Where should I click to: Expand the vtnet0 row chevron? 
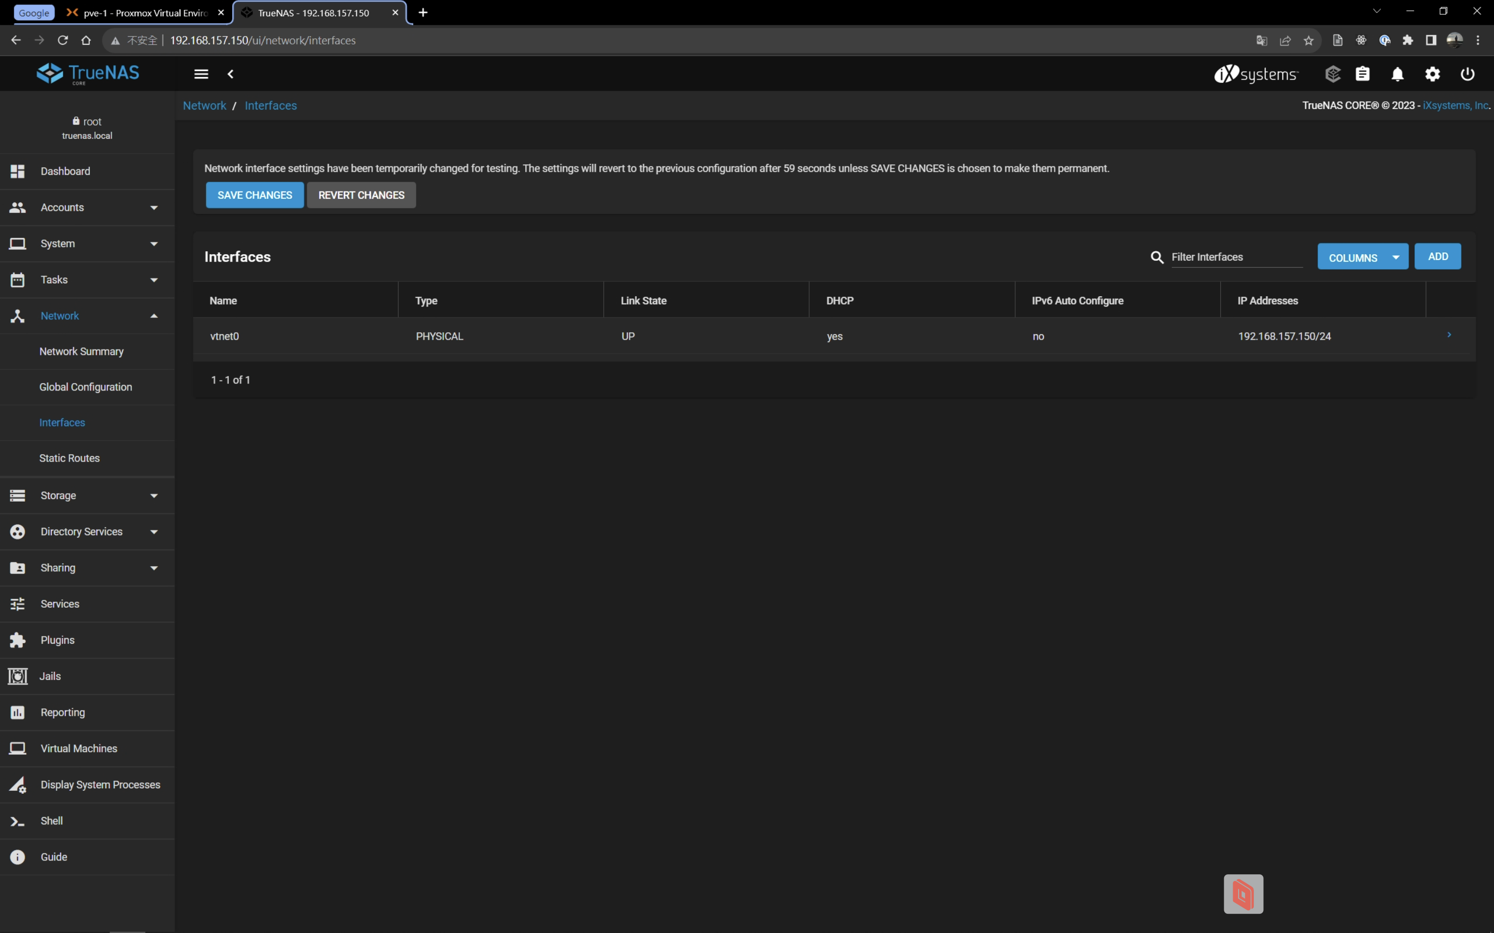(x=1449, y=335)
